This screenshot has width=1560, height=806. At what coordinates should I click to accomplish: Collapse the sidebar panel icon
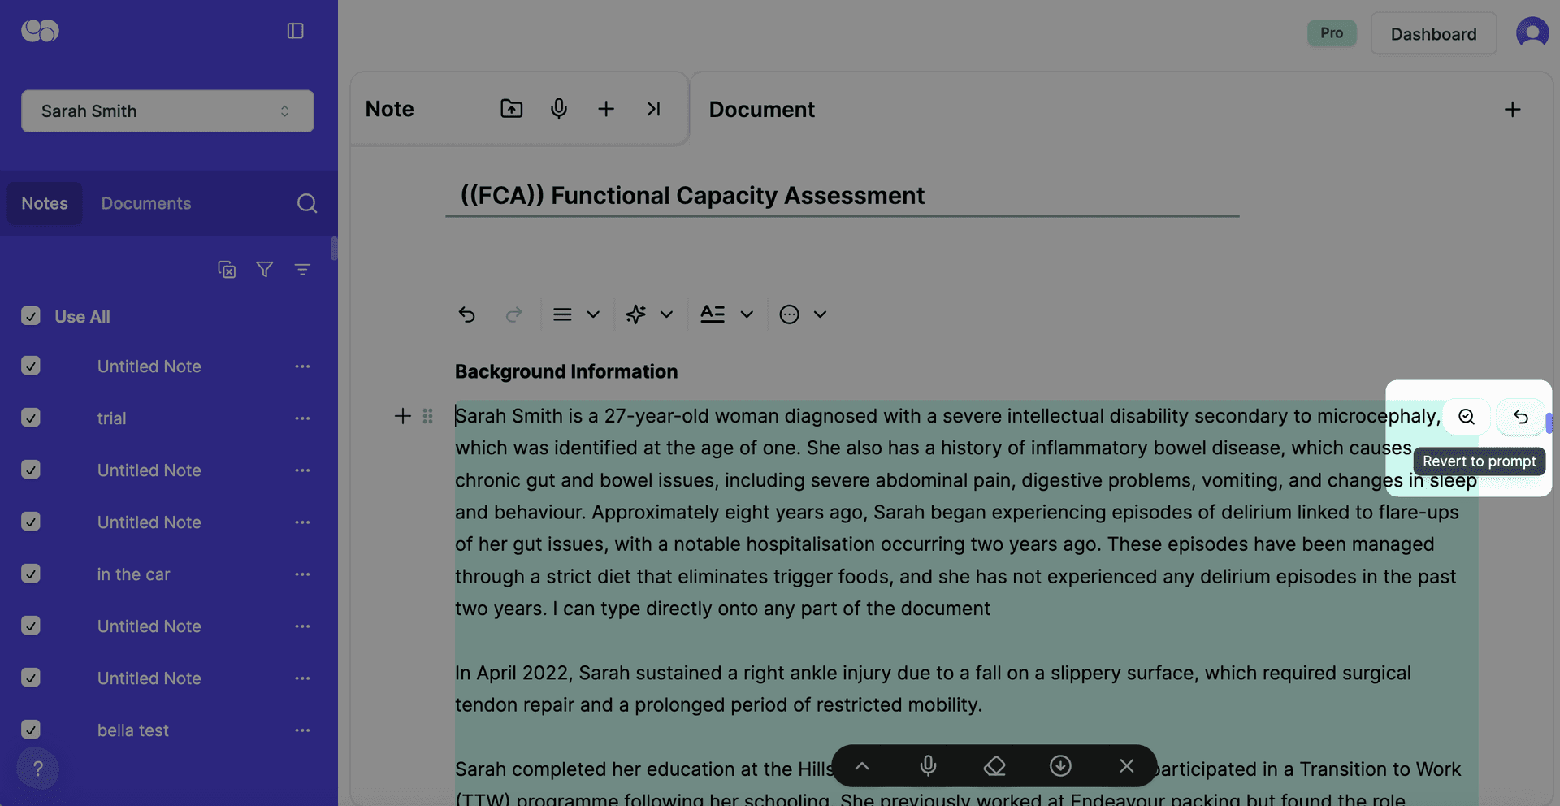coord(295,31)
